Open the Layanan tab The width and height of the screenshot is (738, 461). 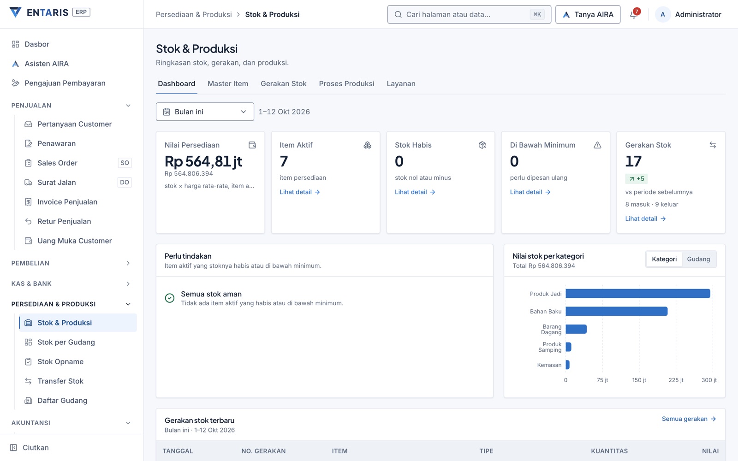[401, 84]
